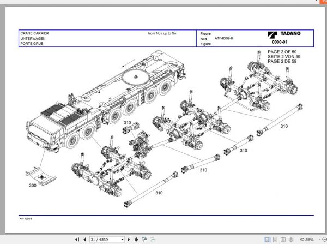The width and height of the screenshot is (327, 244).
Task: Click the TADANO logo
Action: tap(284, 34)
